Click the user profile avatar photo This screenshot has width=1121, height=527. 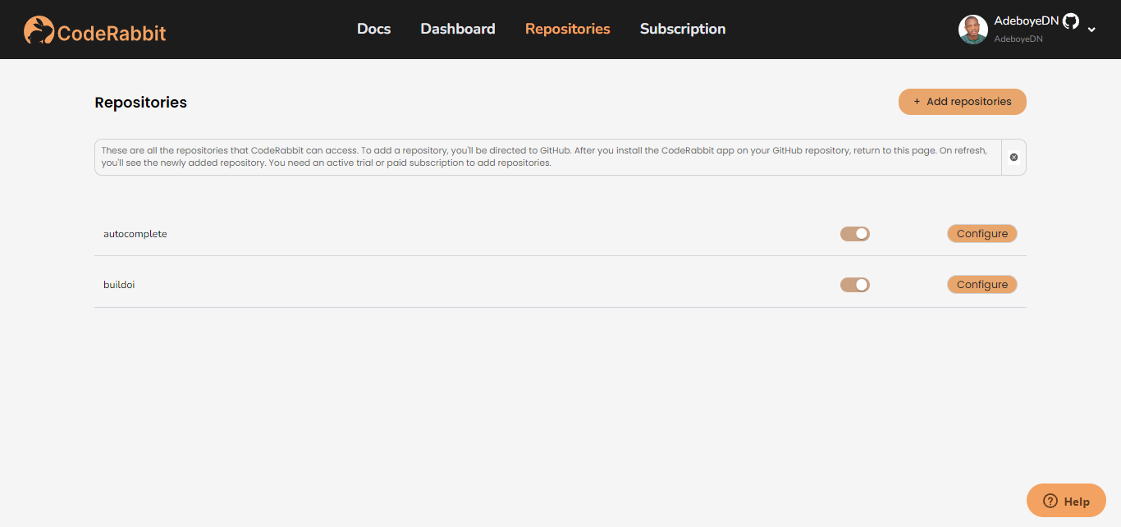point(972,30)
